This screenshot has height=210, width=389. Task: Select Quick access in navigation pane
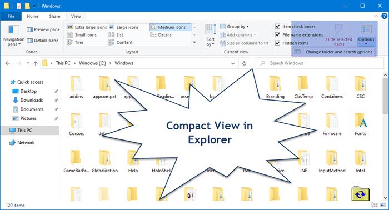[x=27, y=82]
